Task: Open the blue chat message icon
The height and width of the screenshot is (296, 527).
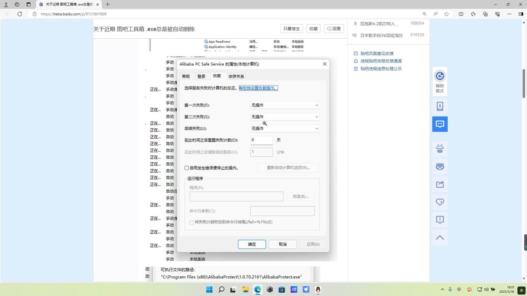Action: (x=440, y=124)
